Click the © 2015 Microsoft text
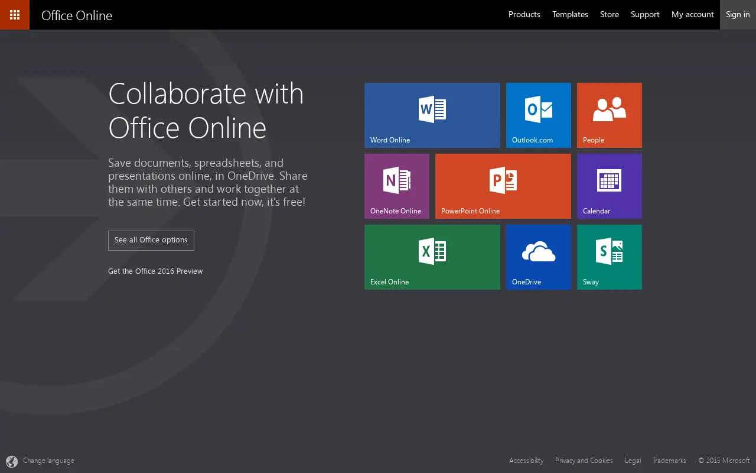Screen dimensions: 756x473 coord(724,461)
